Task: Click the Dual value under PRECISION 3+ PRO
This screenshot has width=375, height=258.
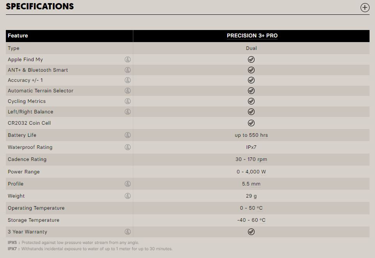Action: (251, 48)
